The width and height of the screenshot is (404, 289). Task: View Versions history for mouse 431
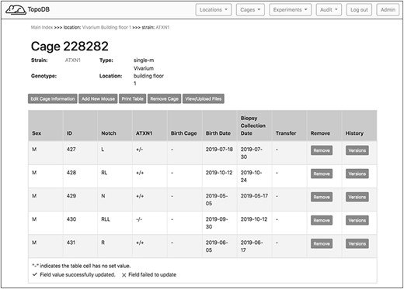pyautogui.click(x=357, y=243)
